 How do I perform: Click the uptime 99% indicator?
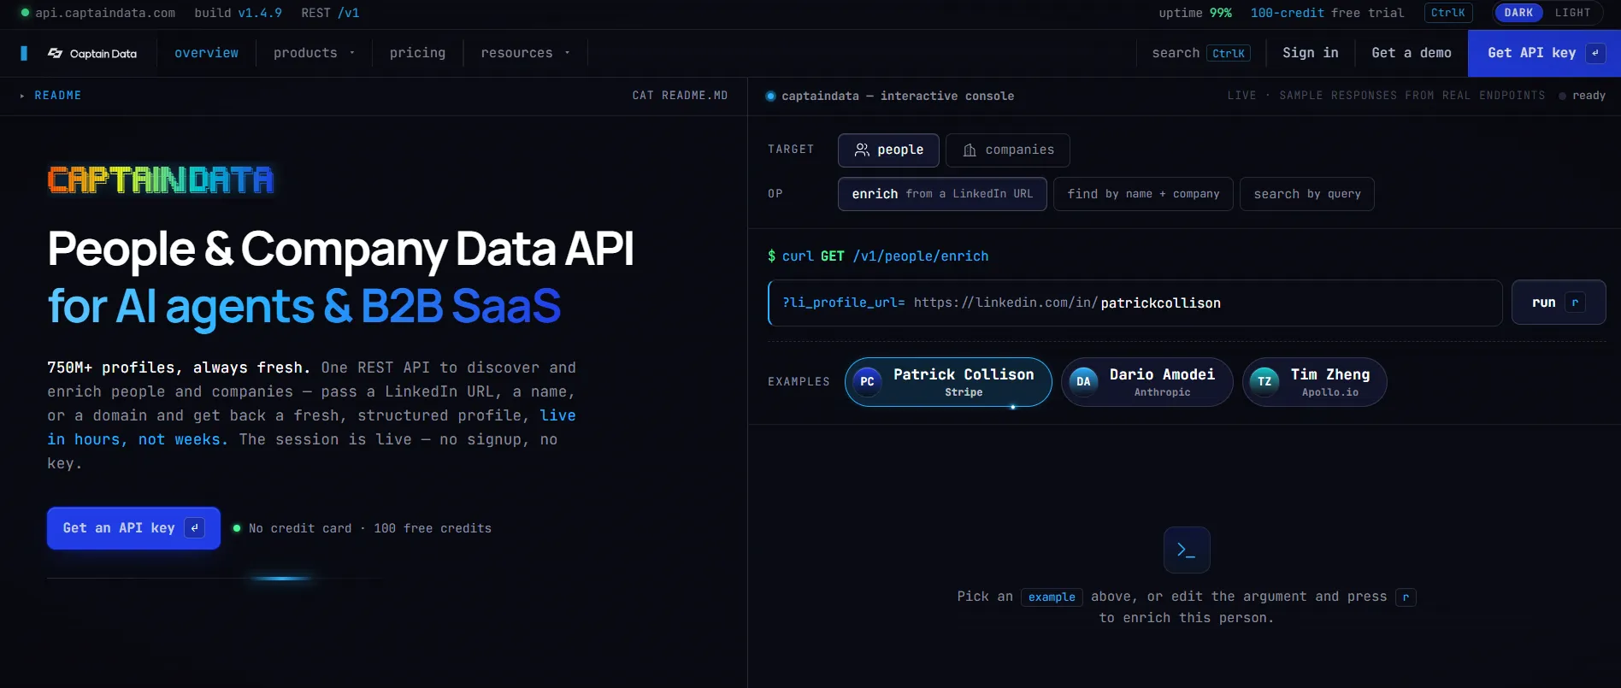click(1195, 13)
